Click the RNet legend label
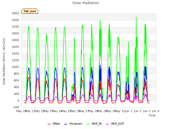Screen dimensions: 172x129 56,124
